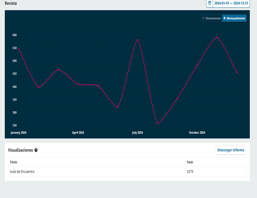
Task: Click the November 2024 highest data point
Action: pos(217,37)
